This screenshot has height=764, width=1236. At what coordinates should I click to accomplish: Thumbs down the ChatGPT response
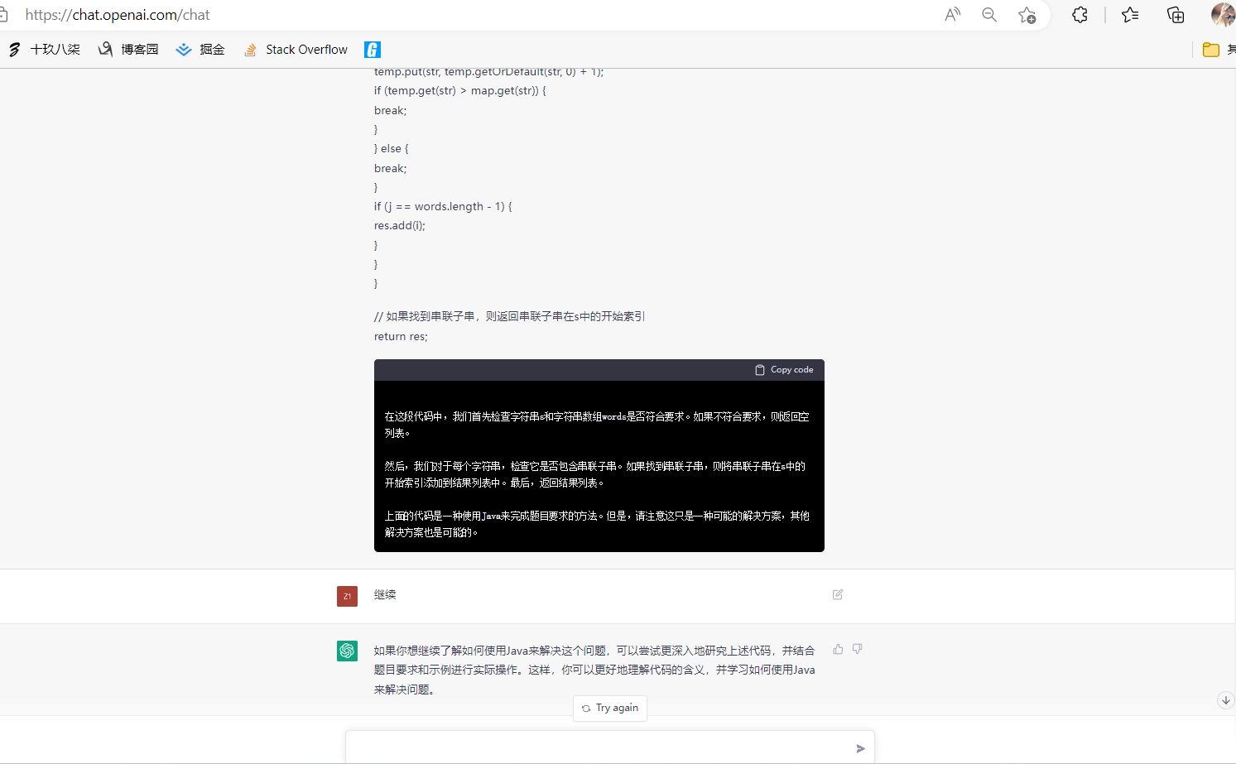pos(857,649)
